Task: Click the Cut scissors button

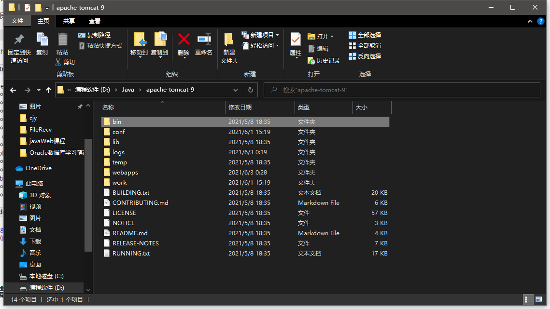Action: (65, 62)
